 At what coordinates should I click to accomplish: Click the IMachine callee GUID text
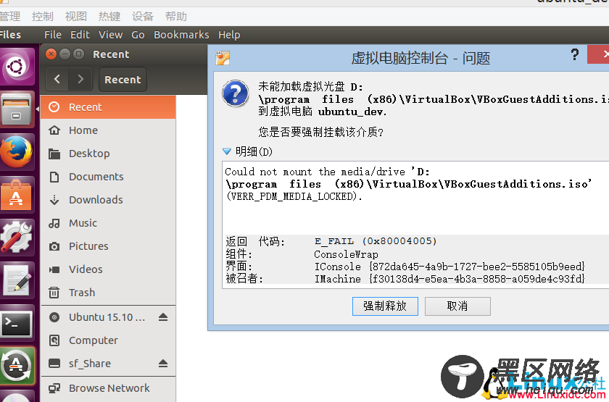(x=449, y=279)
